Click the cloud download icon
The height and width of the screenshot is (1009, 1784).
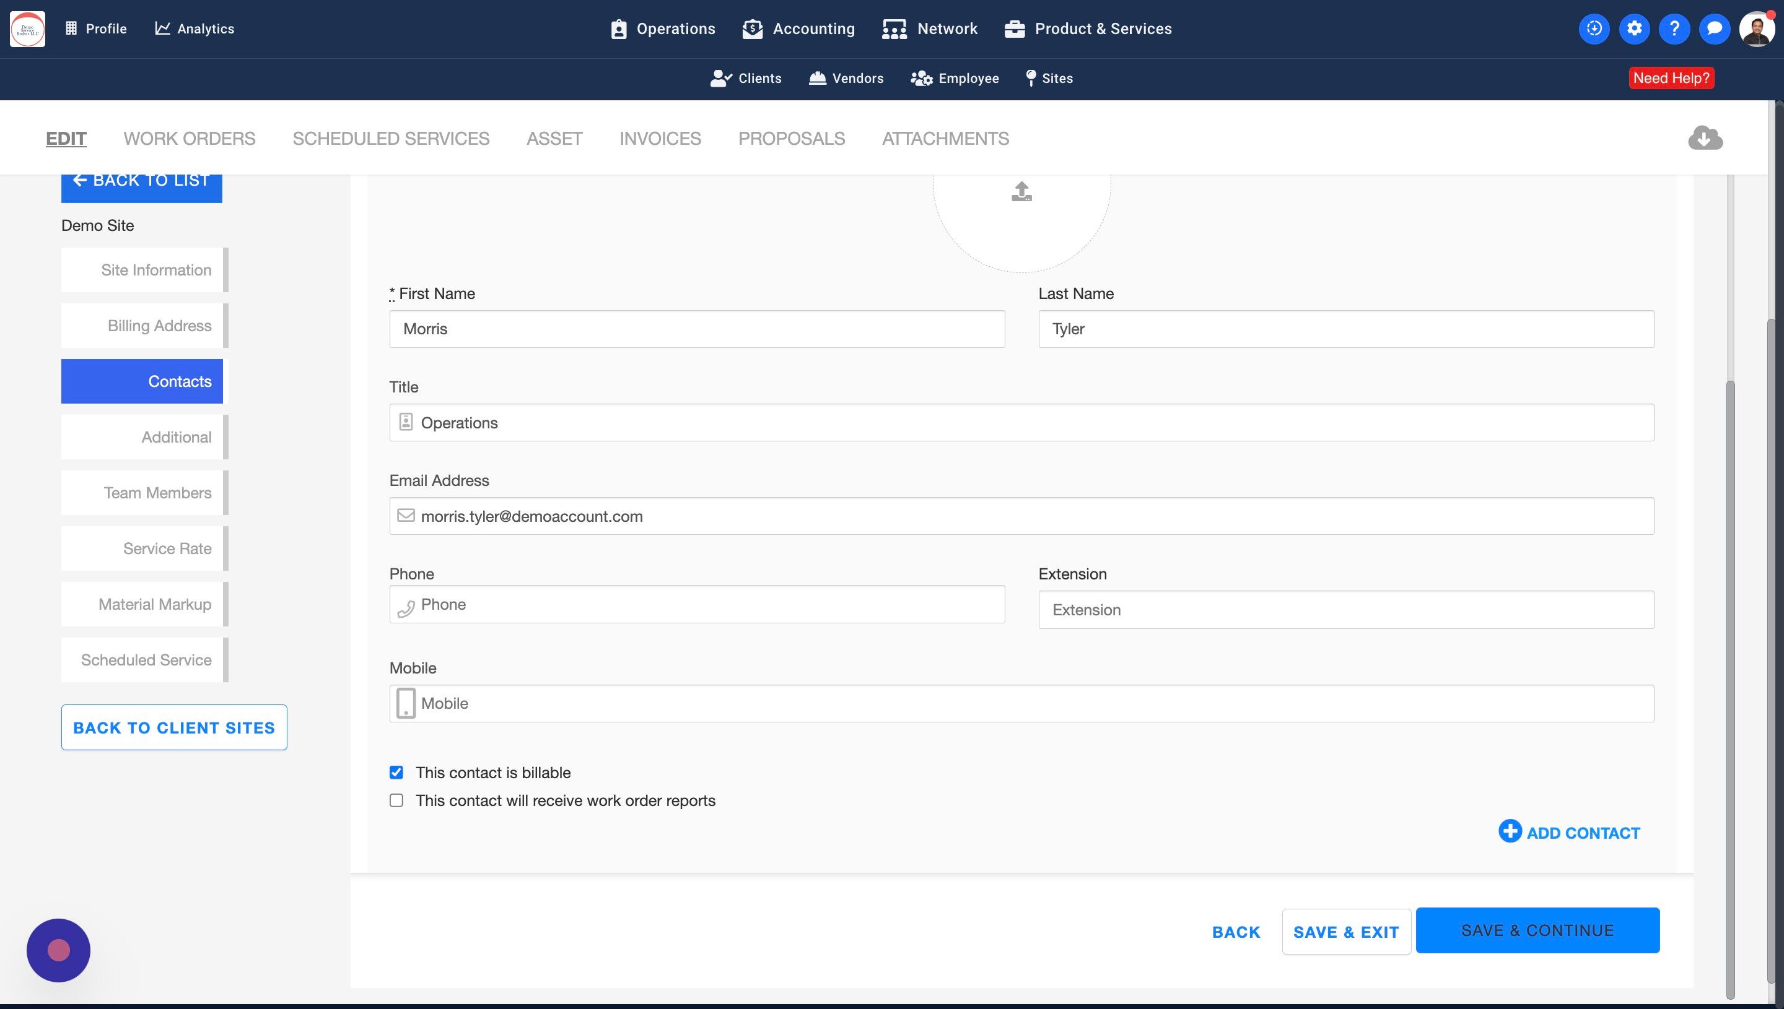pyautogui.click(x=1705, y=138)
